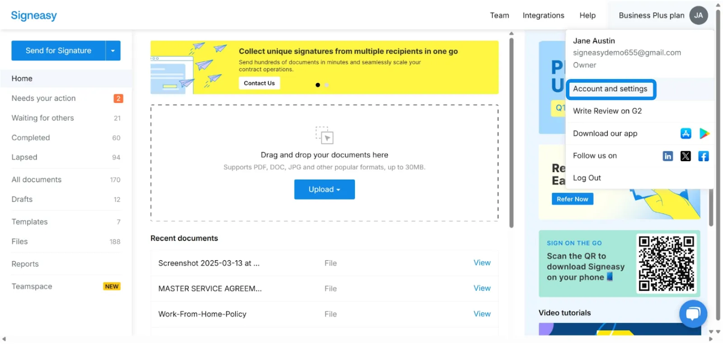Click the Jane Austin name
Viewport: 723px width, 344px height.
coord(594,41)
